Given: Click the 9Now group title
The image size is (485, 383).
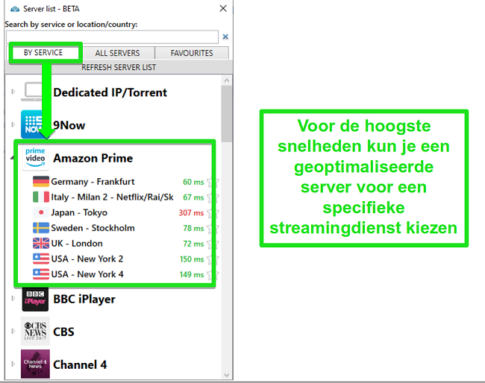Looking at the screenshot, I should point(69,125).
